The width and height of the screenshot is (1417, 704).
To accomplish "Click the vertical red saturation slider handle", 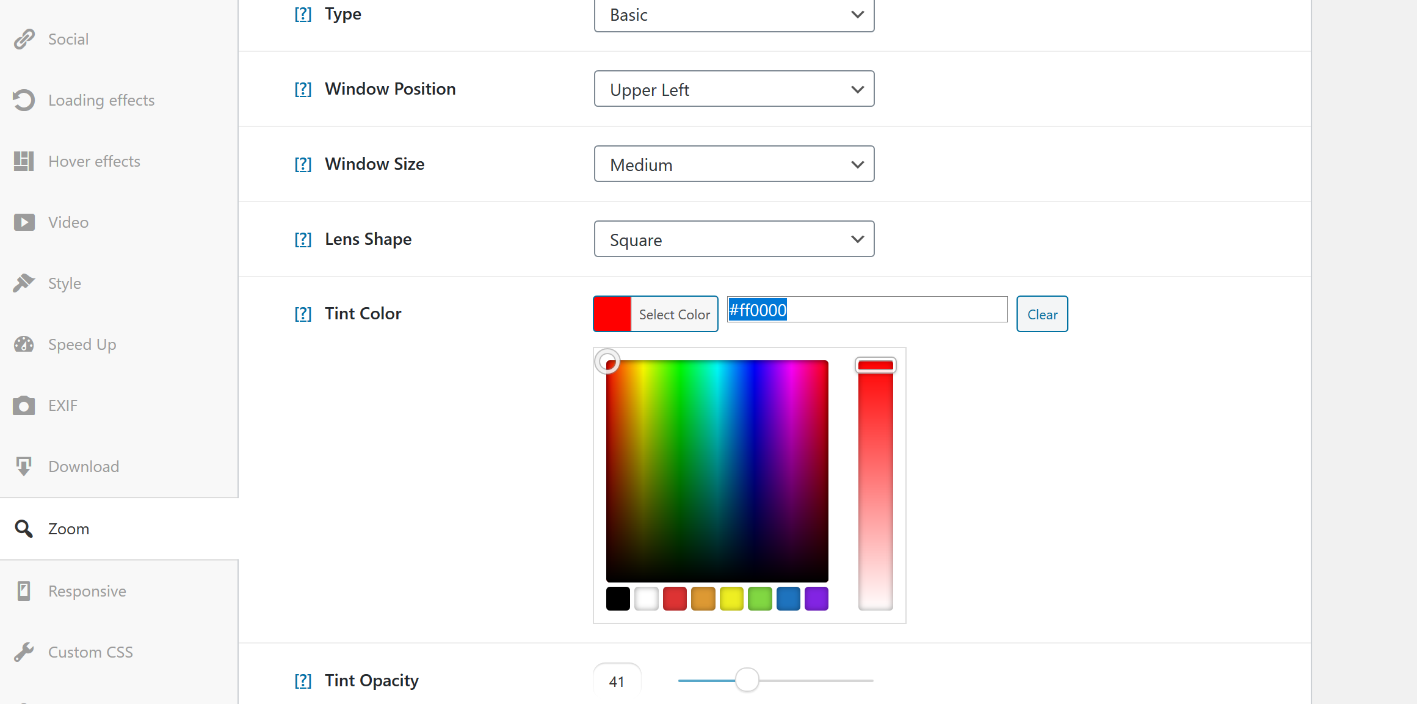I will pyautogui.click(x=875, y=365).
